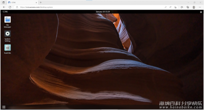Open the Collections icon

tap(188, 7)
